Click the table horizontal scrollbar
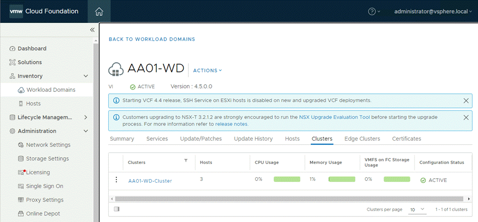Viewport: 478px width, 222px height. coord(289,199)
